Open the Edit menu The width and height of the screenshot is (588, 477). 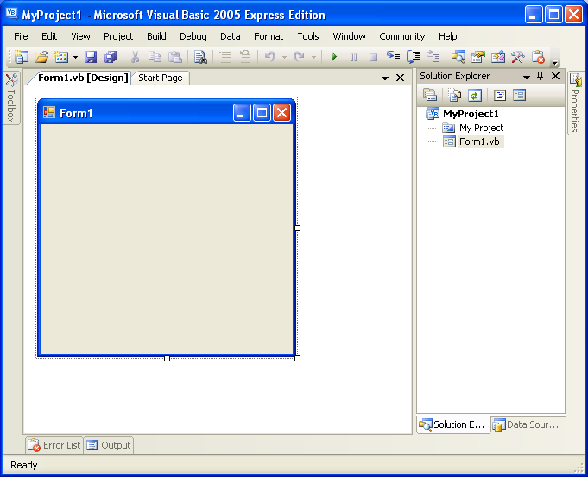point(49,36)
